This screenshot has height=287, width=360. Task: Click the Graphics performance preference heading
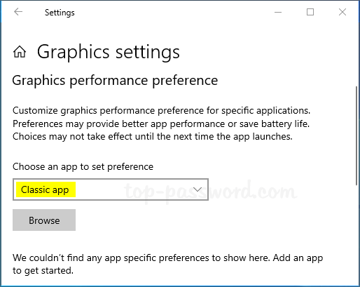115,81
